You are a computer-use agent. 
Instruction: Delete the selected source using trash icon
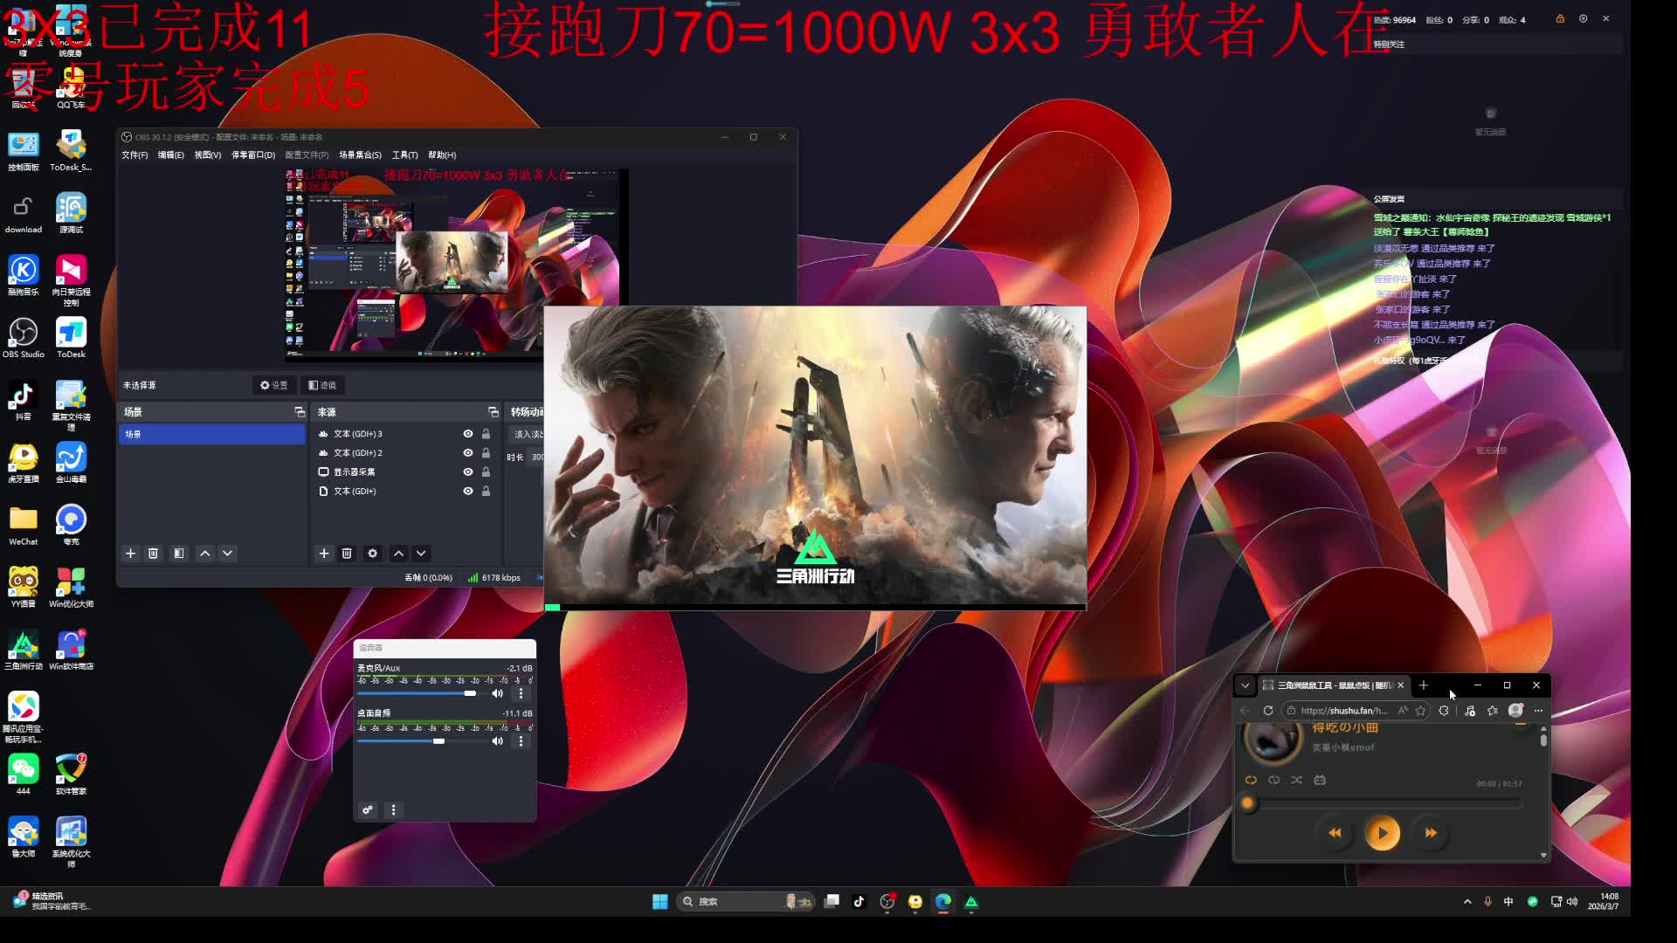click(347, 554)
